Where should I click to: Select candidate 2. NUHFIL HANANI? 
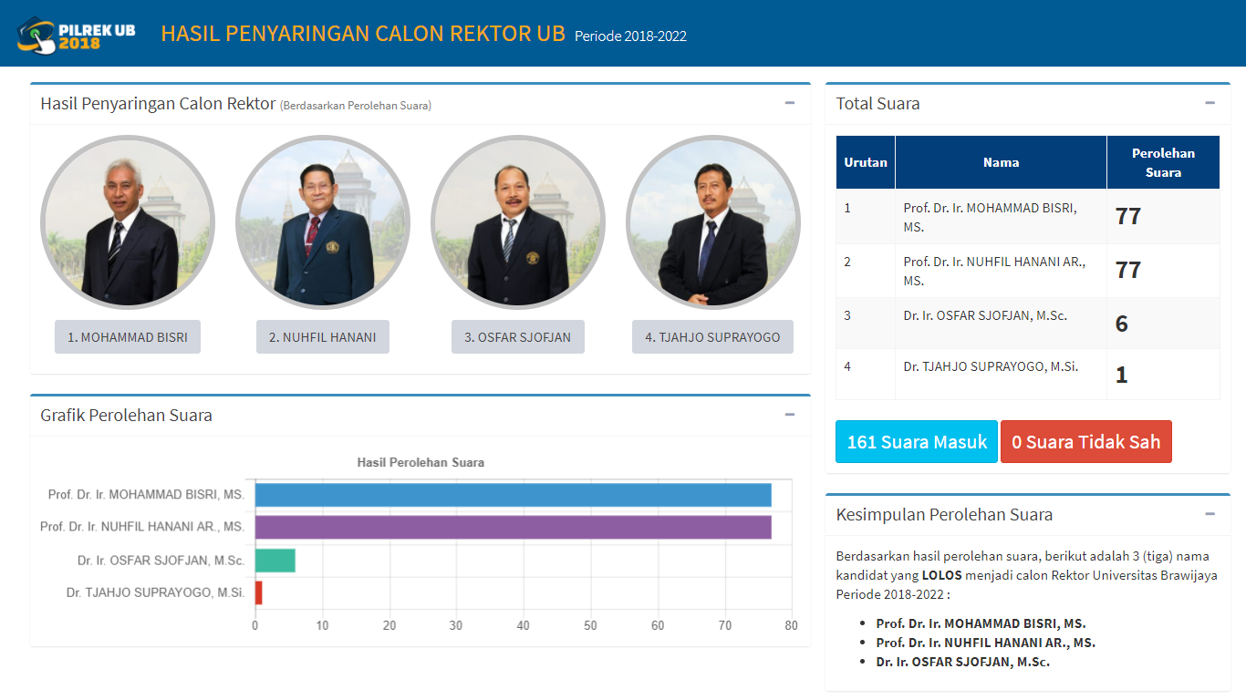322,336
